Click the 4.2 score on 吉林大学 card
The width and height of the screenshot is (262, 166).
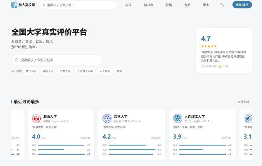[107, 137]
